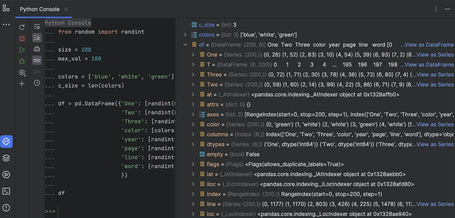Screen dimensions: 455x218
Task: Click the 'c_size = len(colors)' line
Action: [91, 86]
